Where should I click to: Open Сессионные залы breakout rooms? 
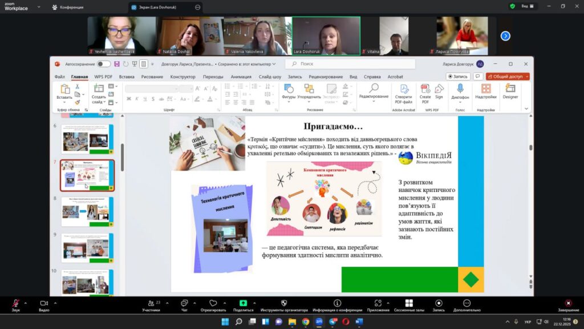pyautogui.click(x=408, y=303)
